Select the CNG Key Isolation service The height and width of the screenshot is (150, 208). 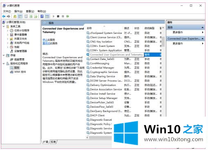101,42
